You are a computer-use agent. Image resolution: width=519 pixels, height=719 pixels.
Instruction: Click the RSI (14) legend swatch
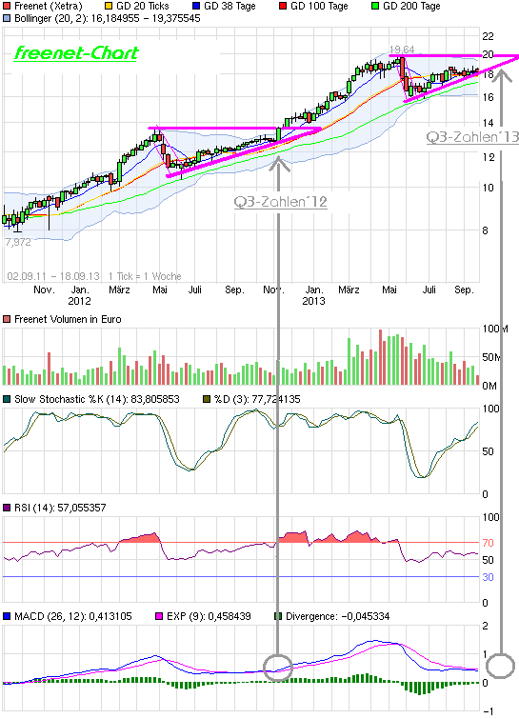(x=7, y=508)
